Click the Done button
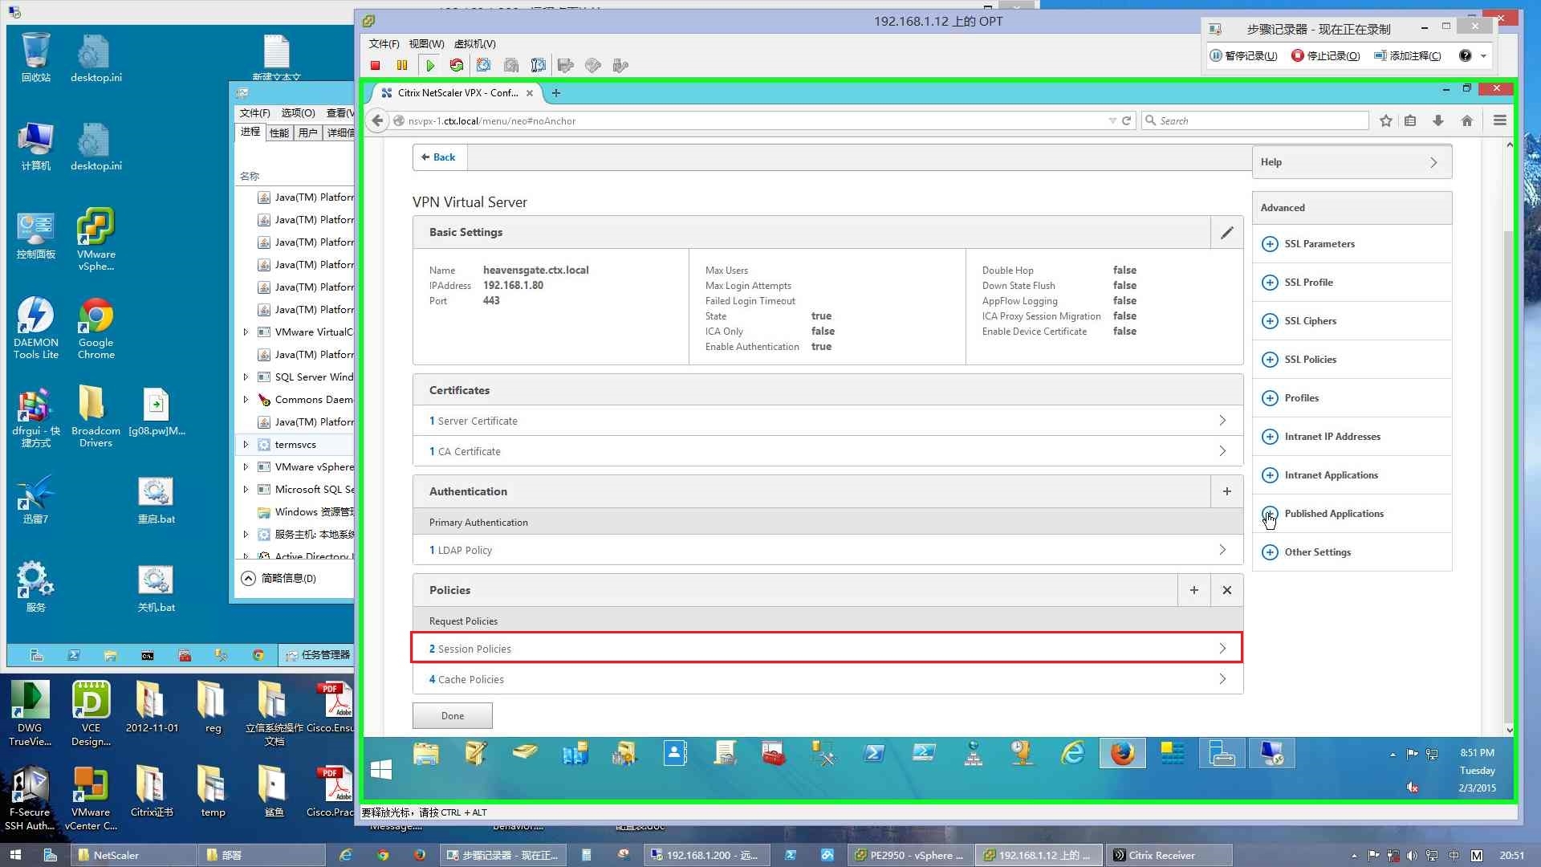 tap(453, 716)
